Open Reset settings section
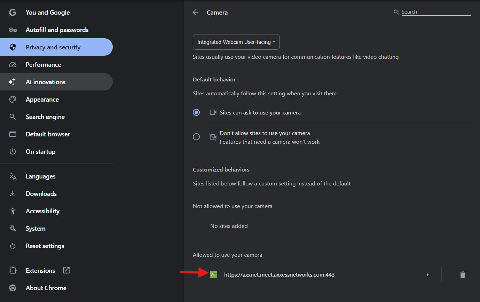This screenshot has height=302, width=480. click(45, 246)
